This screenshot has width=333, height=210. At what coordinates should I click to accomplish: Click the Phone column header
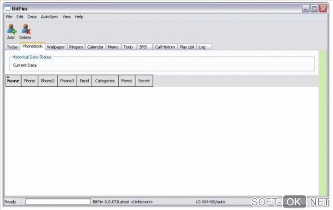29,81
